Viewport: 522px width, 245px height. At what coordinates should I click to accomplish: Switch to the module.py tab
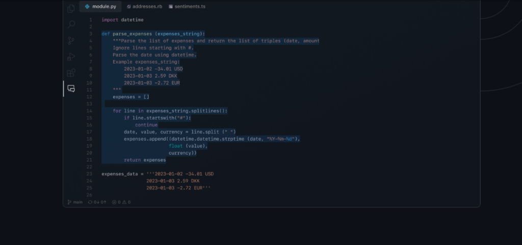pyautogui.click(x=100, y=6)
